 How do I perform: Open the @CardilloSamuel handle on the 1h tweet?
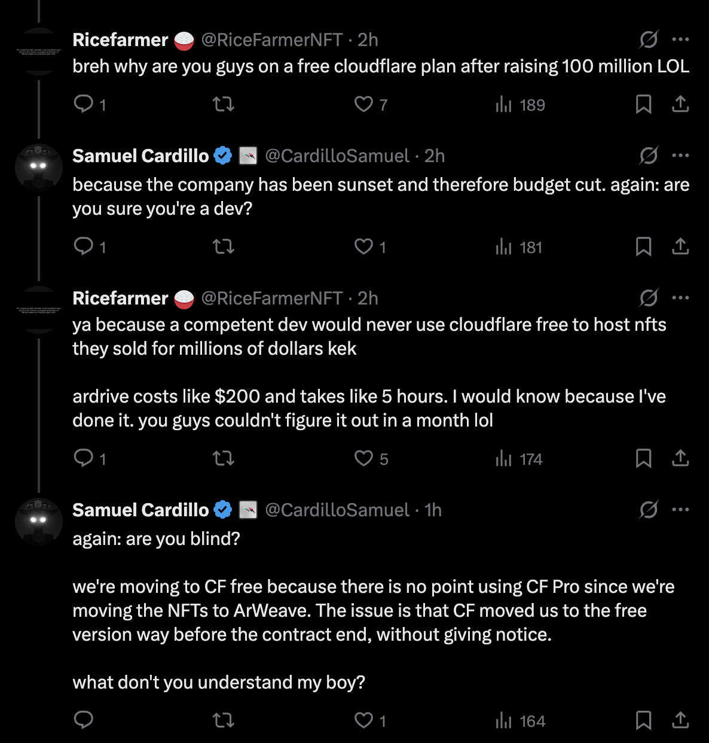[x=337, y=510]
